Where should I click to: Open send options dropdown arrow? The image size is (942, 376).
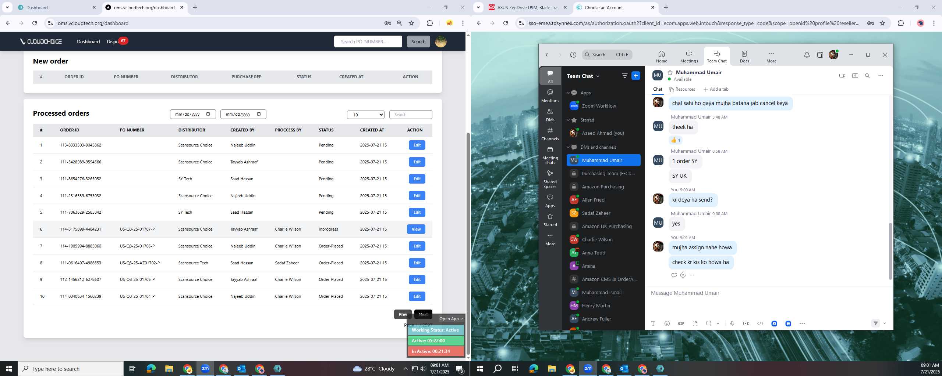884,323
